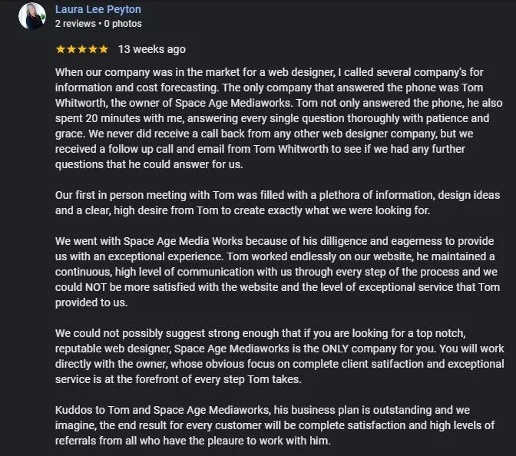Click the first yellow rating star

(61, 49)
